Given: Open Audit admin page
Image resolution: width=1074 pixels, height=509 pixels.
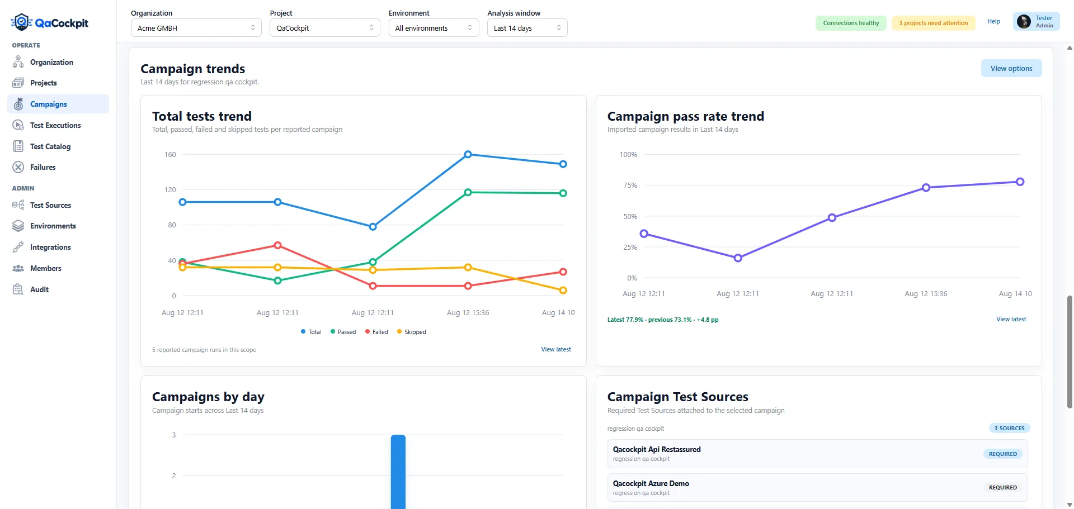Looking at the screenshot, I should point(58,289).
